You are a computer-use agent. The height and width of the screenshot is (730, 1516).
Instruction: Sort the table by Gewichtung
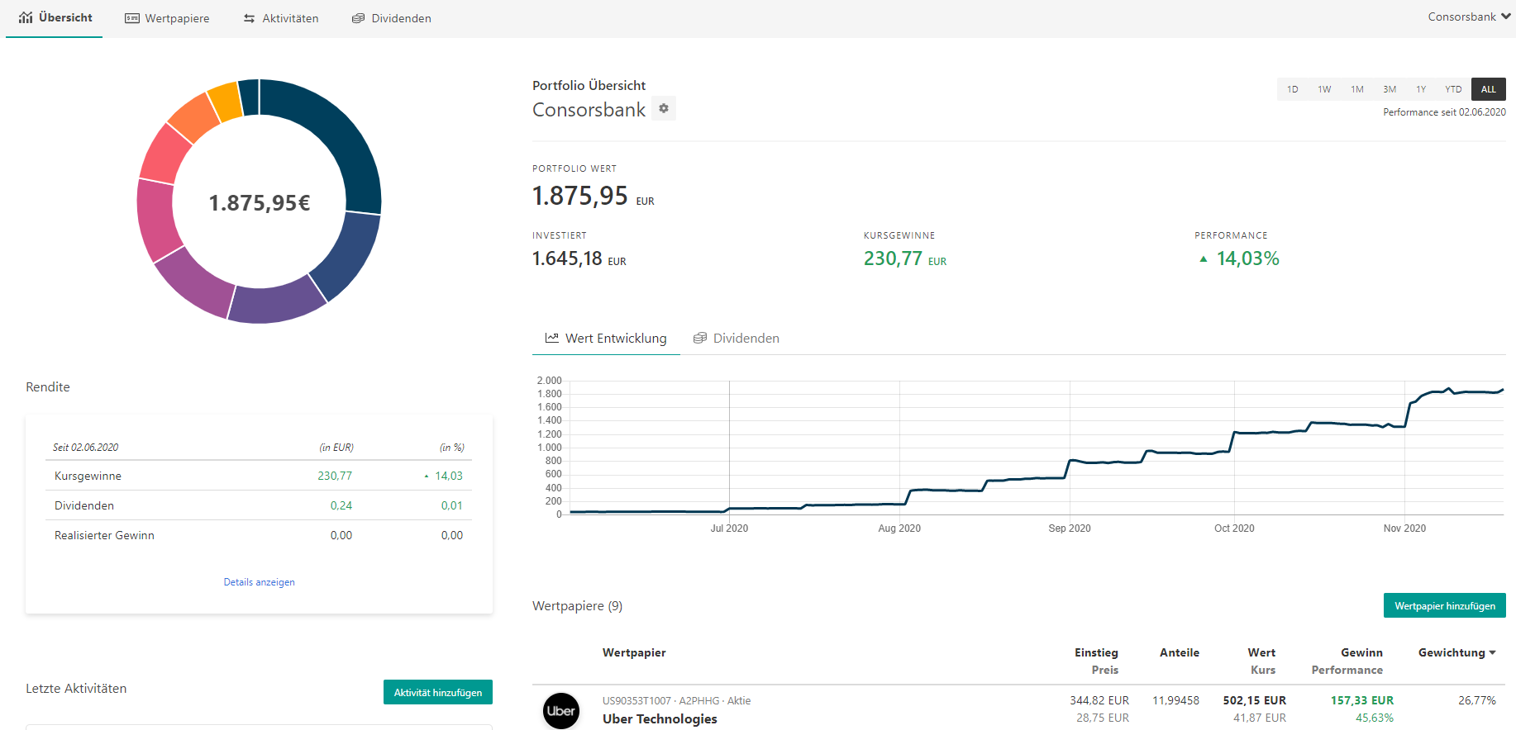tap(1457, 652)
